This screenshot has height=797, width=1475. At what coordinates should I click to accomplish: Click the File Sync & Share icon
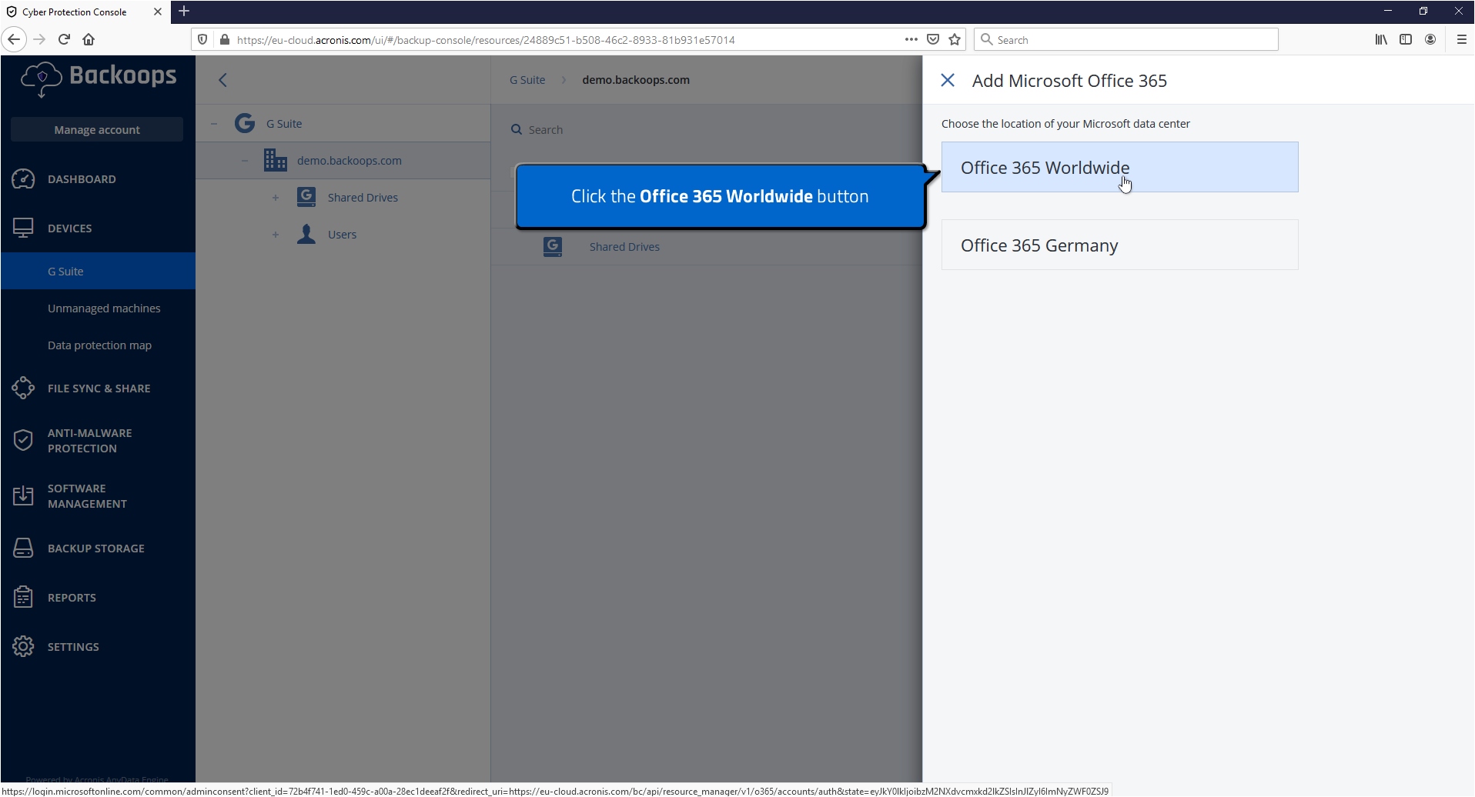coord(23,388)
